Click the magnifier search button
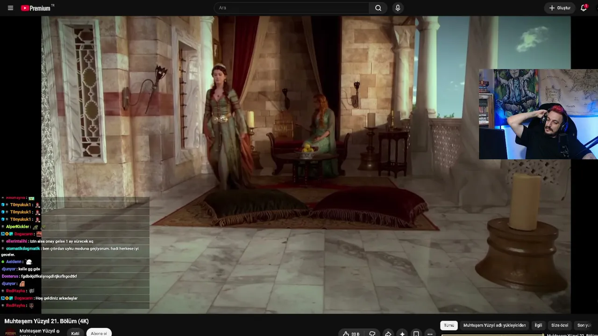Screen dimensions: 598x336 (378, 8)
